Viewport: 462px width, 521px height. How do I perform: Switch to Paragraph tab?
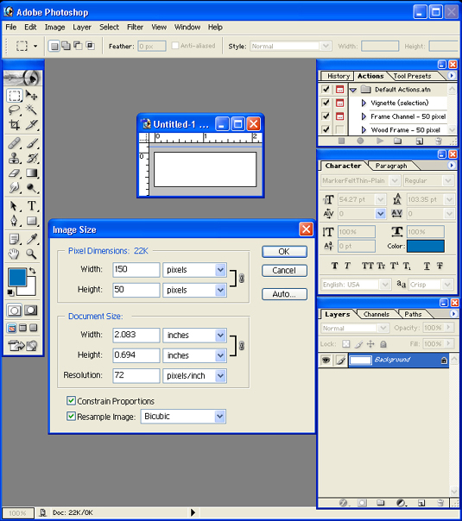(x=391, y=166)
